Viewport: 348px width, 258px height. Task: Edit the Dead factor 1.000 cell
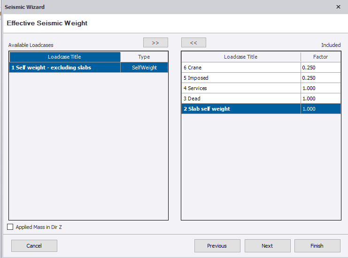point(321,99)
